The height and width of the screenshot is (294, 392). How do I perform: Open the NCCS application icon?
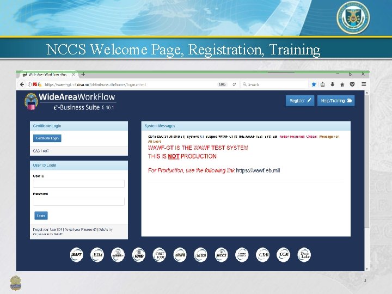coord(222,255)
